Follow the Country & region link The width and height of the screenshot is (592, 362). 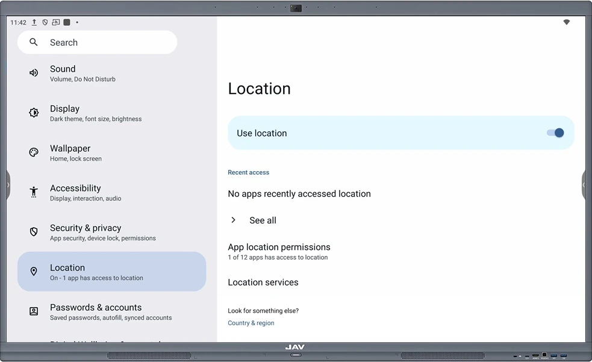tap(251, 323)
